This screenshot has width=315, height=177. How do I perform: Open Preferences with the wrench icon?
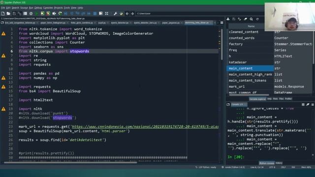coord(115,13)
